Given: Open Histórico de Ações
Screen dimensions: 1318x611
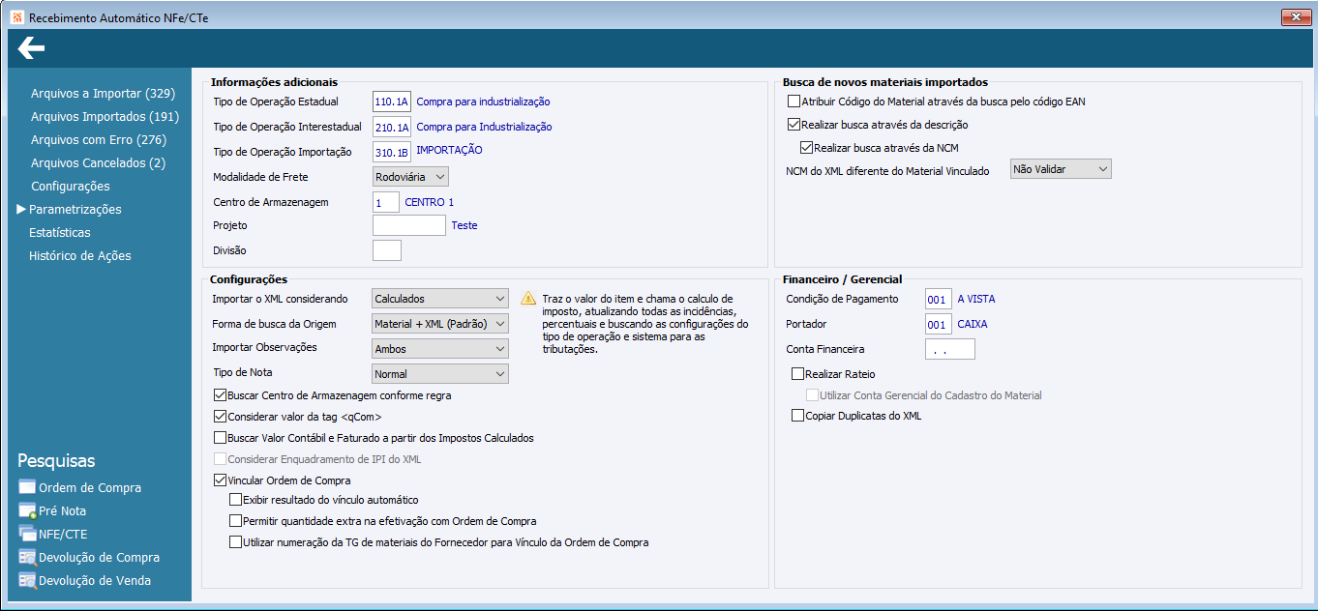Looking at the screenshot, I should [x=80, y=256].
